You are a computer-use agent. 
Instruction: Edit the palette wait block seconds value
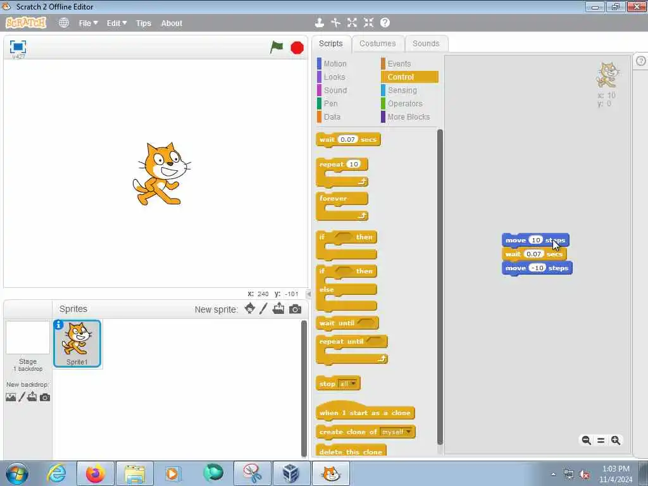pos(347,140)
